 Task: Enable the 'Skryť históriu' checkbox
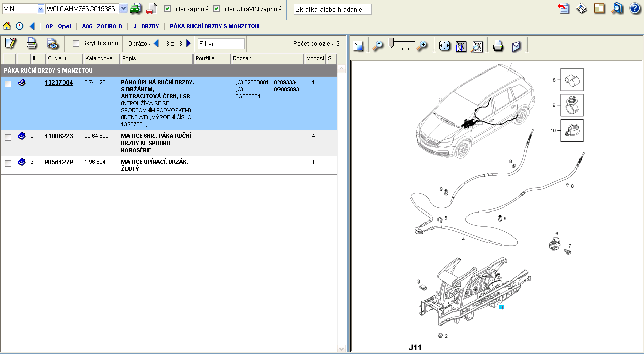click(76, 43)
